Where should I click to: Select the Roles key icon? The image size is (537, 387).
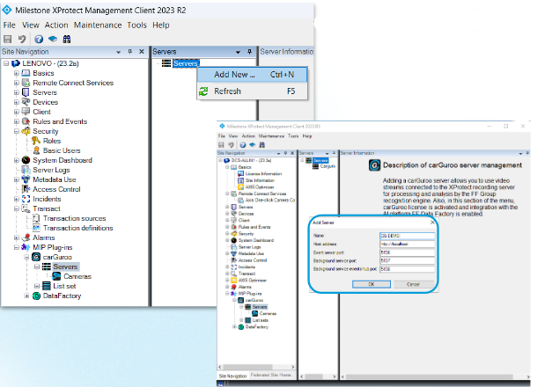tap(36, 141)
